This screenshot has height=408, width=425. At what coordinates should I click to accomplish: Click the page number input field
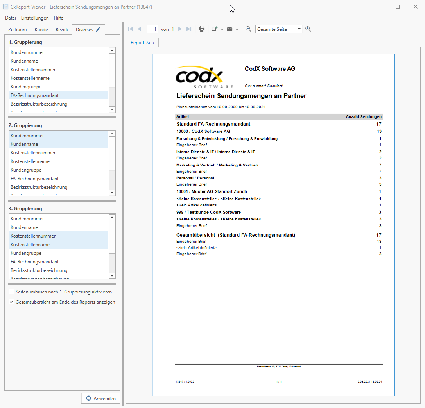(152, 29)
